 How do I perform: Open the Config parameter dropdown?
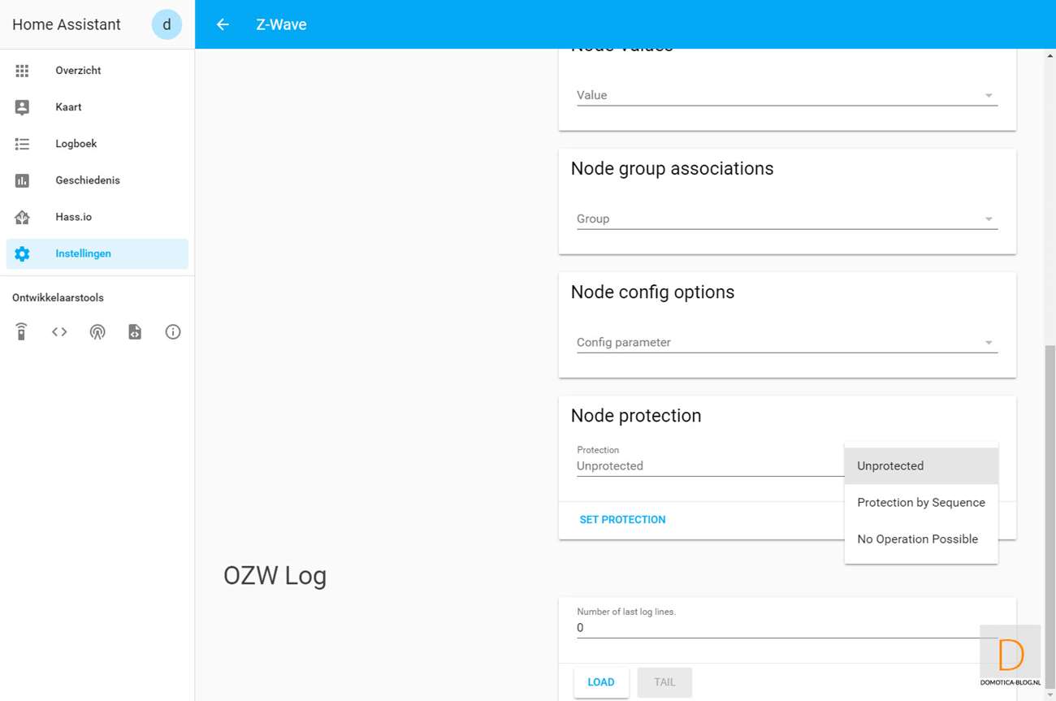pos(786,342)
